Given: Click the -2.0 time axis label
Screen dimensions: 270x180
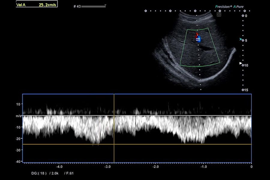Looking at the screenshot, I should [155, 167].
